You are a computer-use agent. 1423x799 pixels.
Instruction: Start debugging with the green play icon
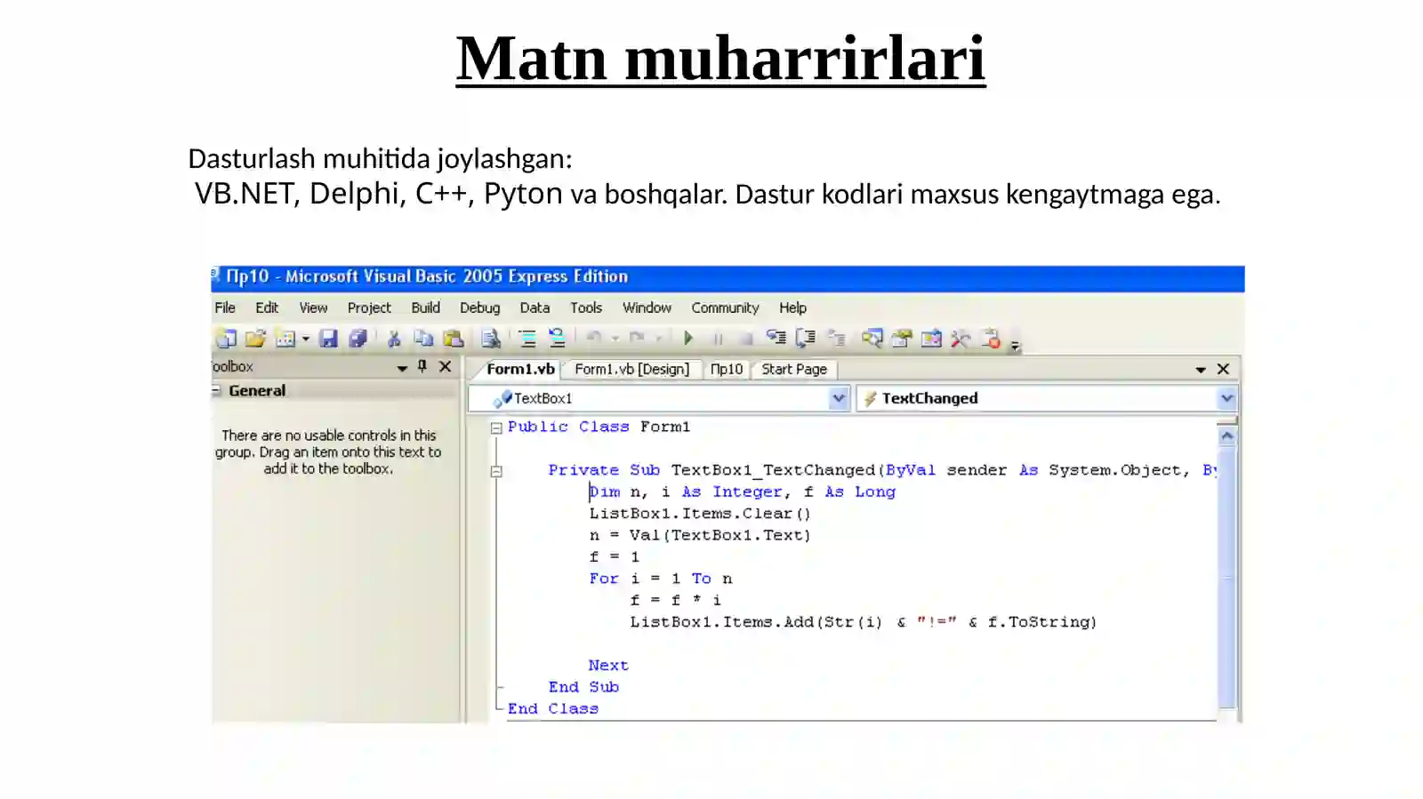tap(688, 338)
